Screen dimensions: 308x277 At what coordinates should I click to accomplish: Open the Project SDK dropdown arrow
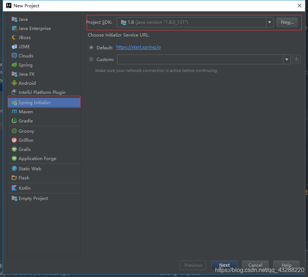pos(270,22)
